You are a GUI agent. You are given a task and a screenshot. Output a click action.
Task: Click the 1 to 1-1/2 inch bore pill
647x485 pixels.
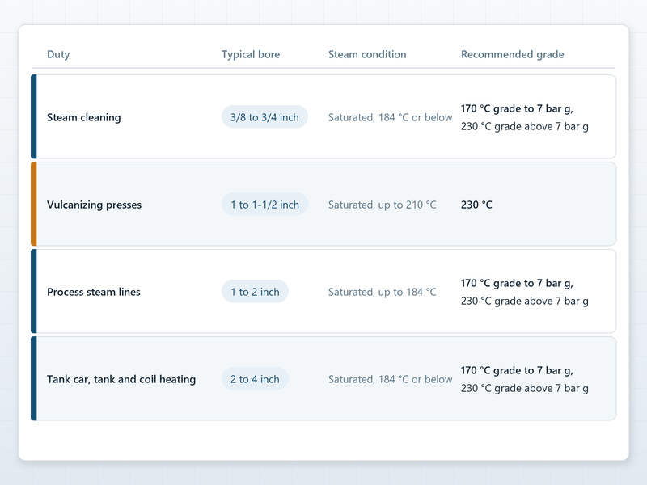264,205
